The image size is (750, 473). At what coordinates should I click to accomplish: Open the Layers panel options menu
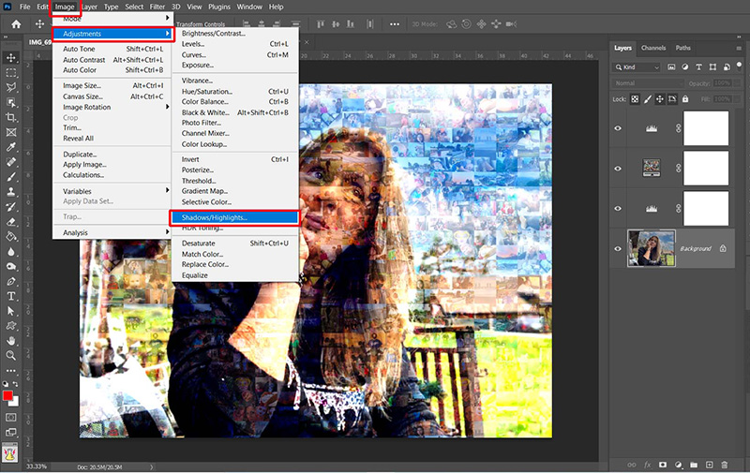click(739, 49)
